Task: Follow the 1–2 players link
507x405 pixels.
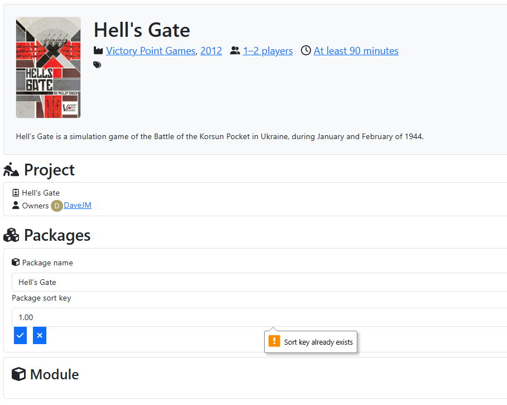Action: tap(268, 51)
